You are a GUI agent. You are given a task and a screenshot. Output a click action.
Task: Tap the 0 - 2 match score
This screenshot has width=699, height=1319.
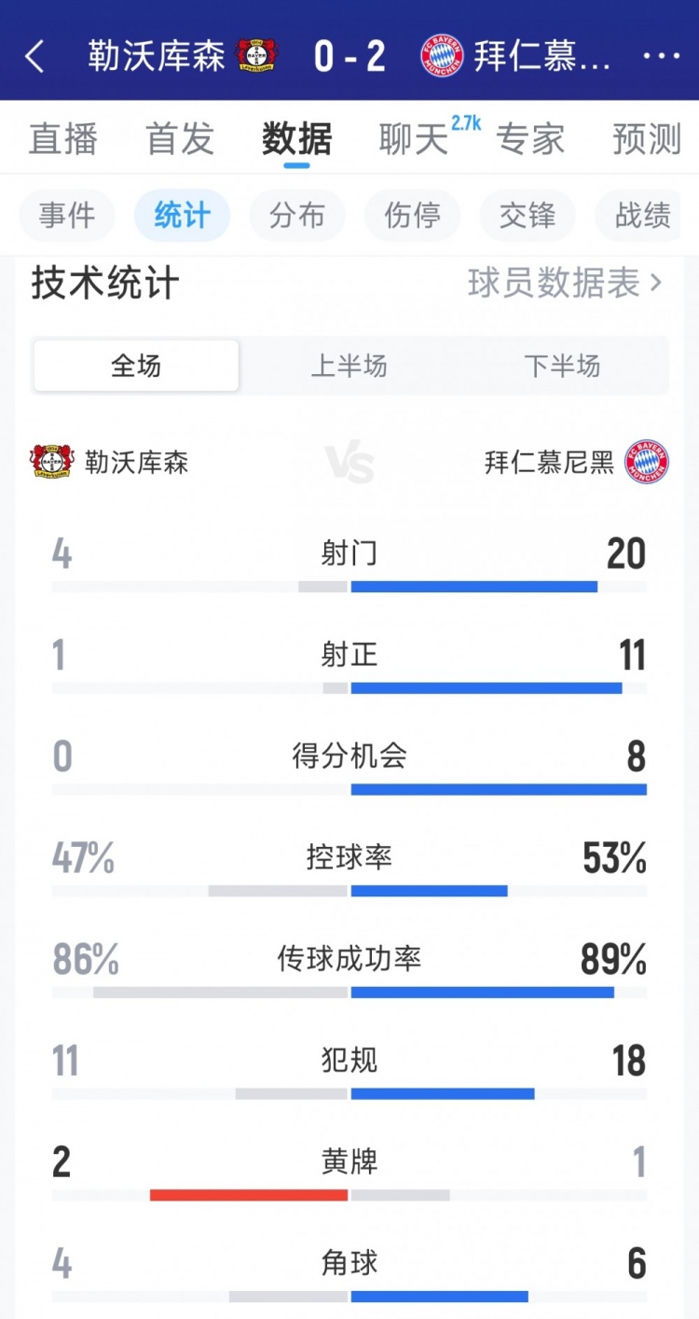[x=349, y=57]
